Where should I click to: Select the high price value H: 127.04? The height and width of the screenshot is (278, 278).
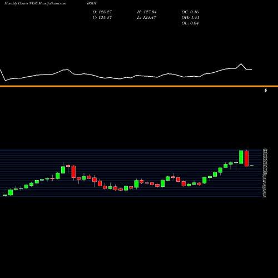coord(147,12)
